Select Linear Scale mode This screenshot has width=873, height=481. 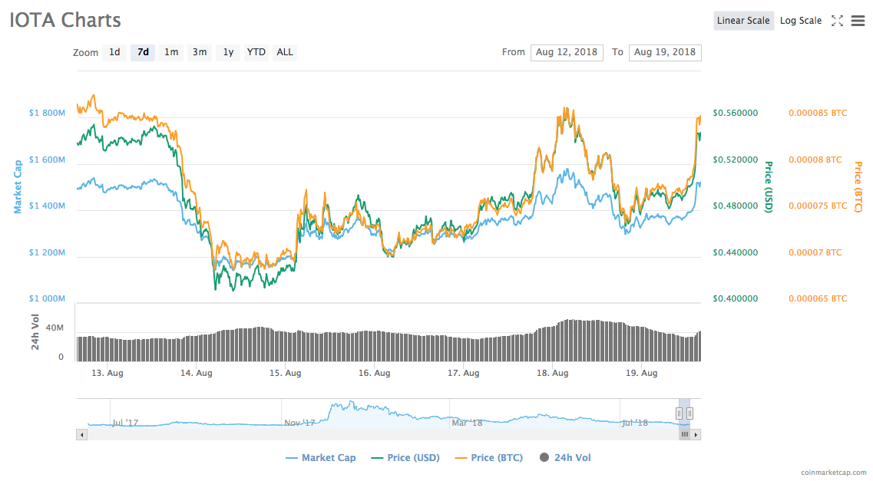pos(743,21)
